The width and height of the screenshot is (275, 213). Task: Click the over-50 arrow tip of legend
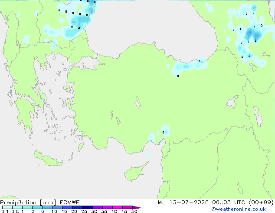tap(137, 207)
